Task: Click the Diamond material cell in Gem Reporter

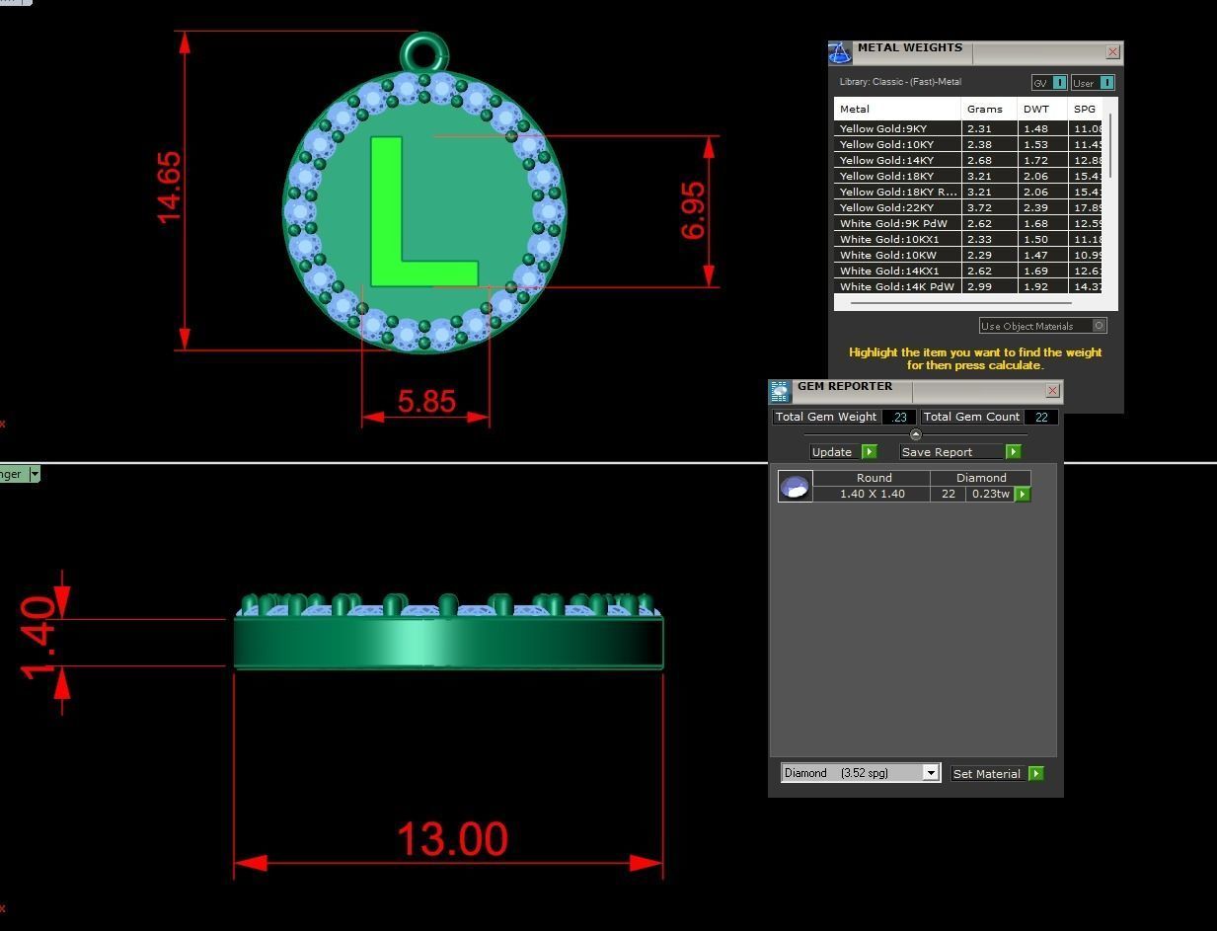Action: (980, 478)
